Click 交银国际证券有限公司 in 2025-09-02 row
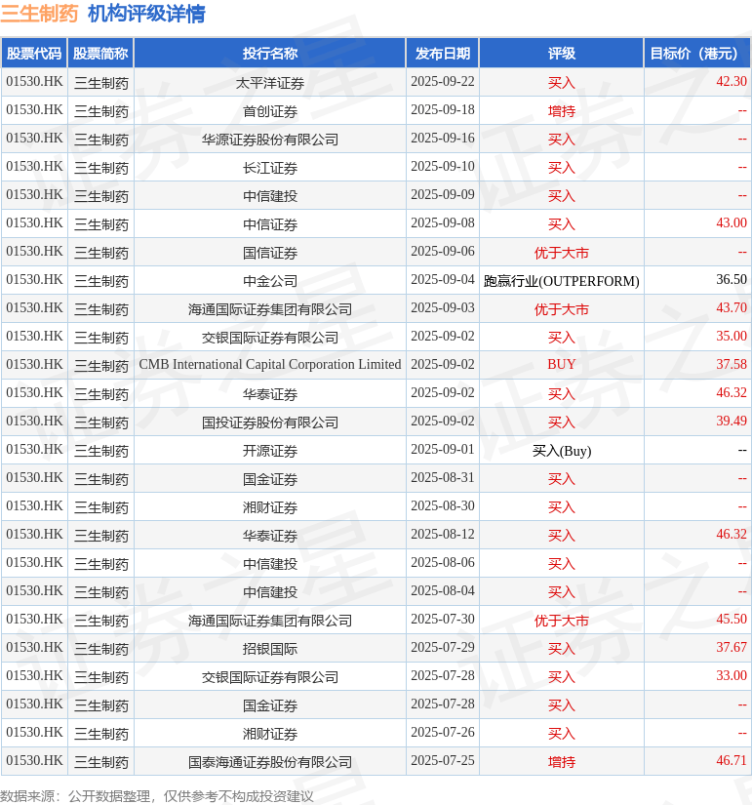Screen dimensions: 752x805 coord(270,338)
